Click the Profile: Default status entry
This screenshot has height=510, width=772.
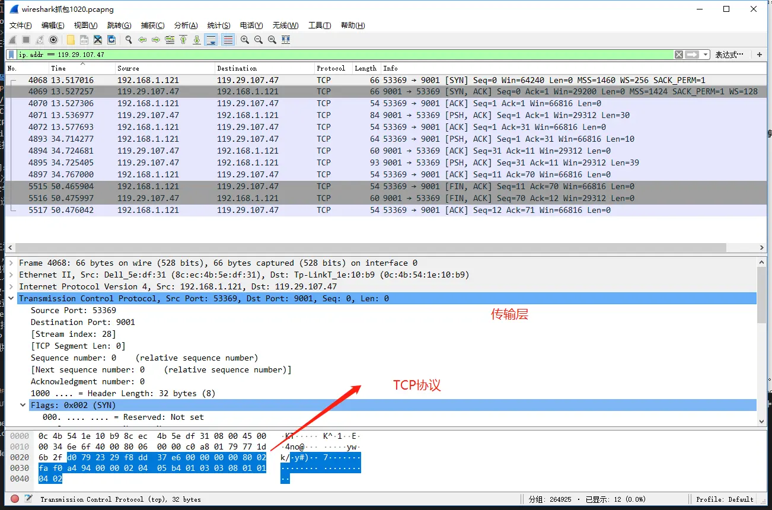725,499
